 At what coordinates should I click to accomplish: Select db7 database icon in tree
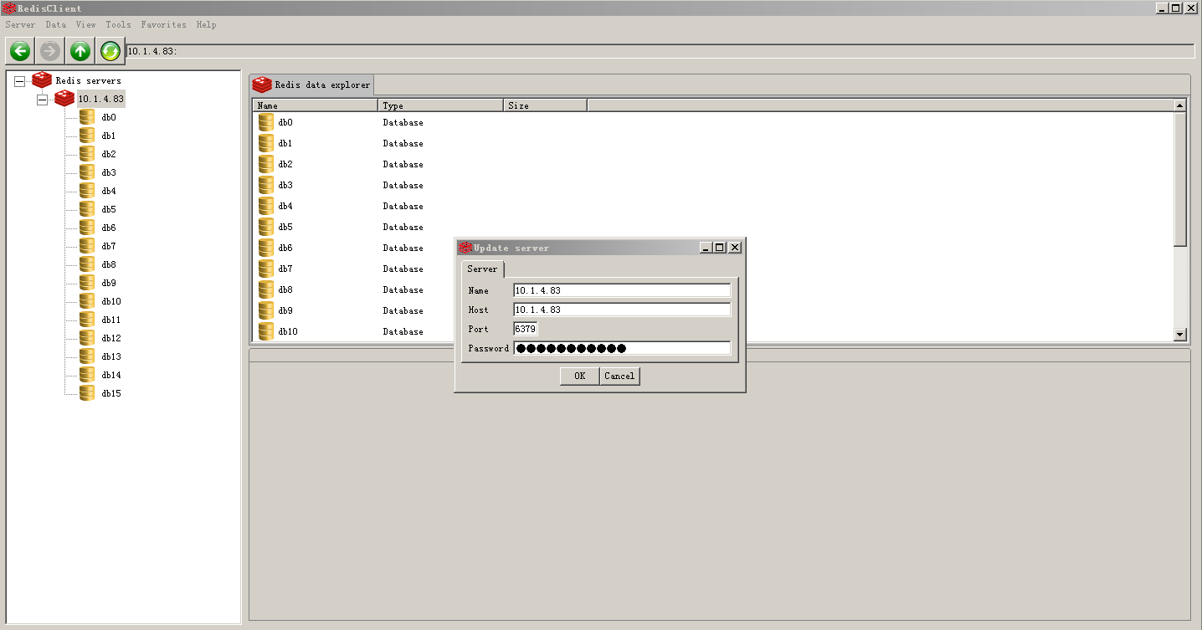click(x=87, y=246)
